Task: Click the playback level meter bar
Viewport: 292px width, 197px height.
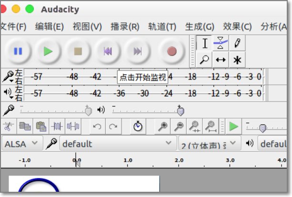Action: point(143,93)
